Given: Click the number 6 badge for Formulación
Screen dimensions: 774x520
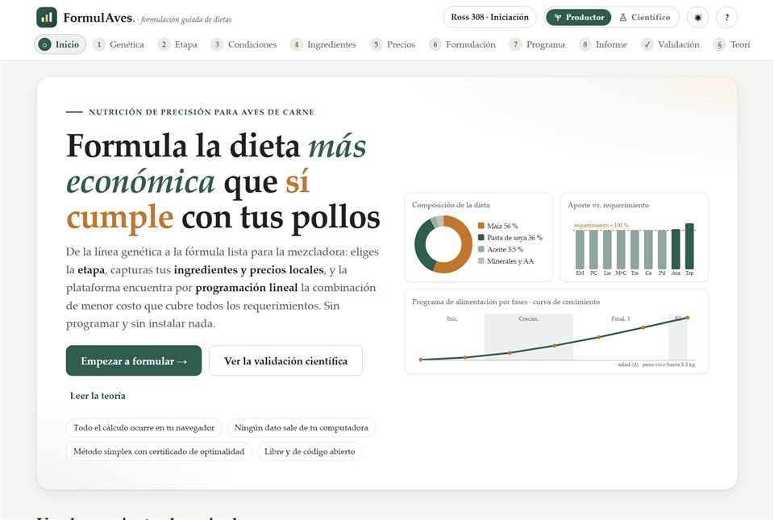Looking at the screenshot, I should click(x=435, y=44).
